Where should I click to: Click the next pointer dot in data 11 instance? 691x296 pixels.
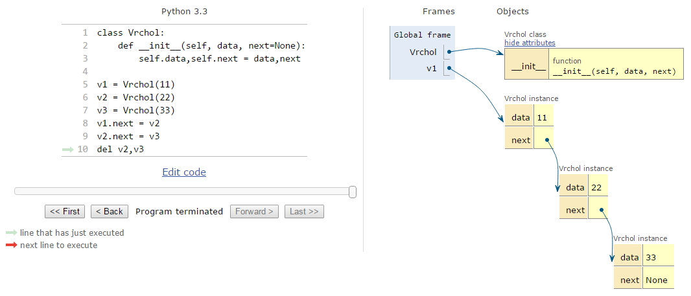pos(546,140)
